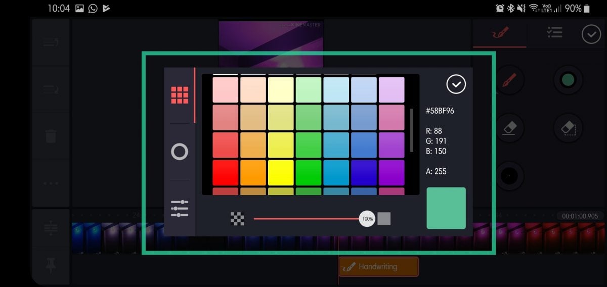Pick the pure vivid green swatch

(309, 173)
